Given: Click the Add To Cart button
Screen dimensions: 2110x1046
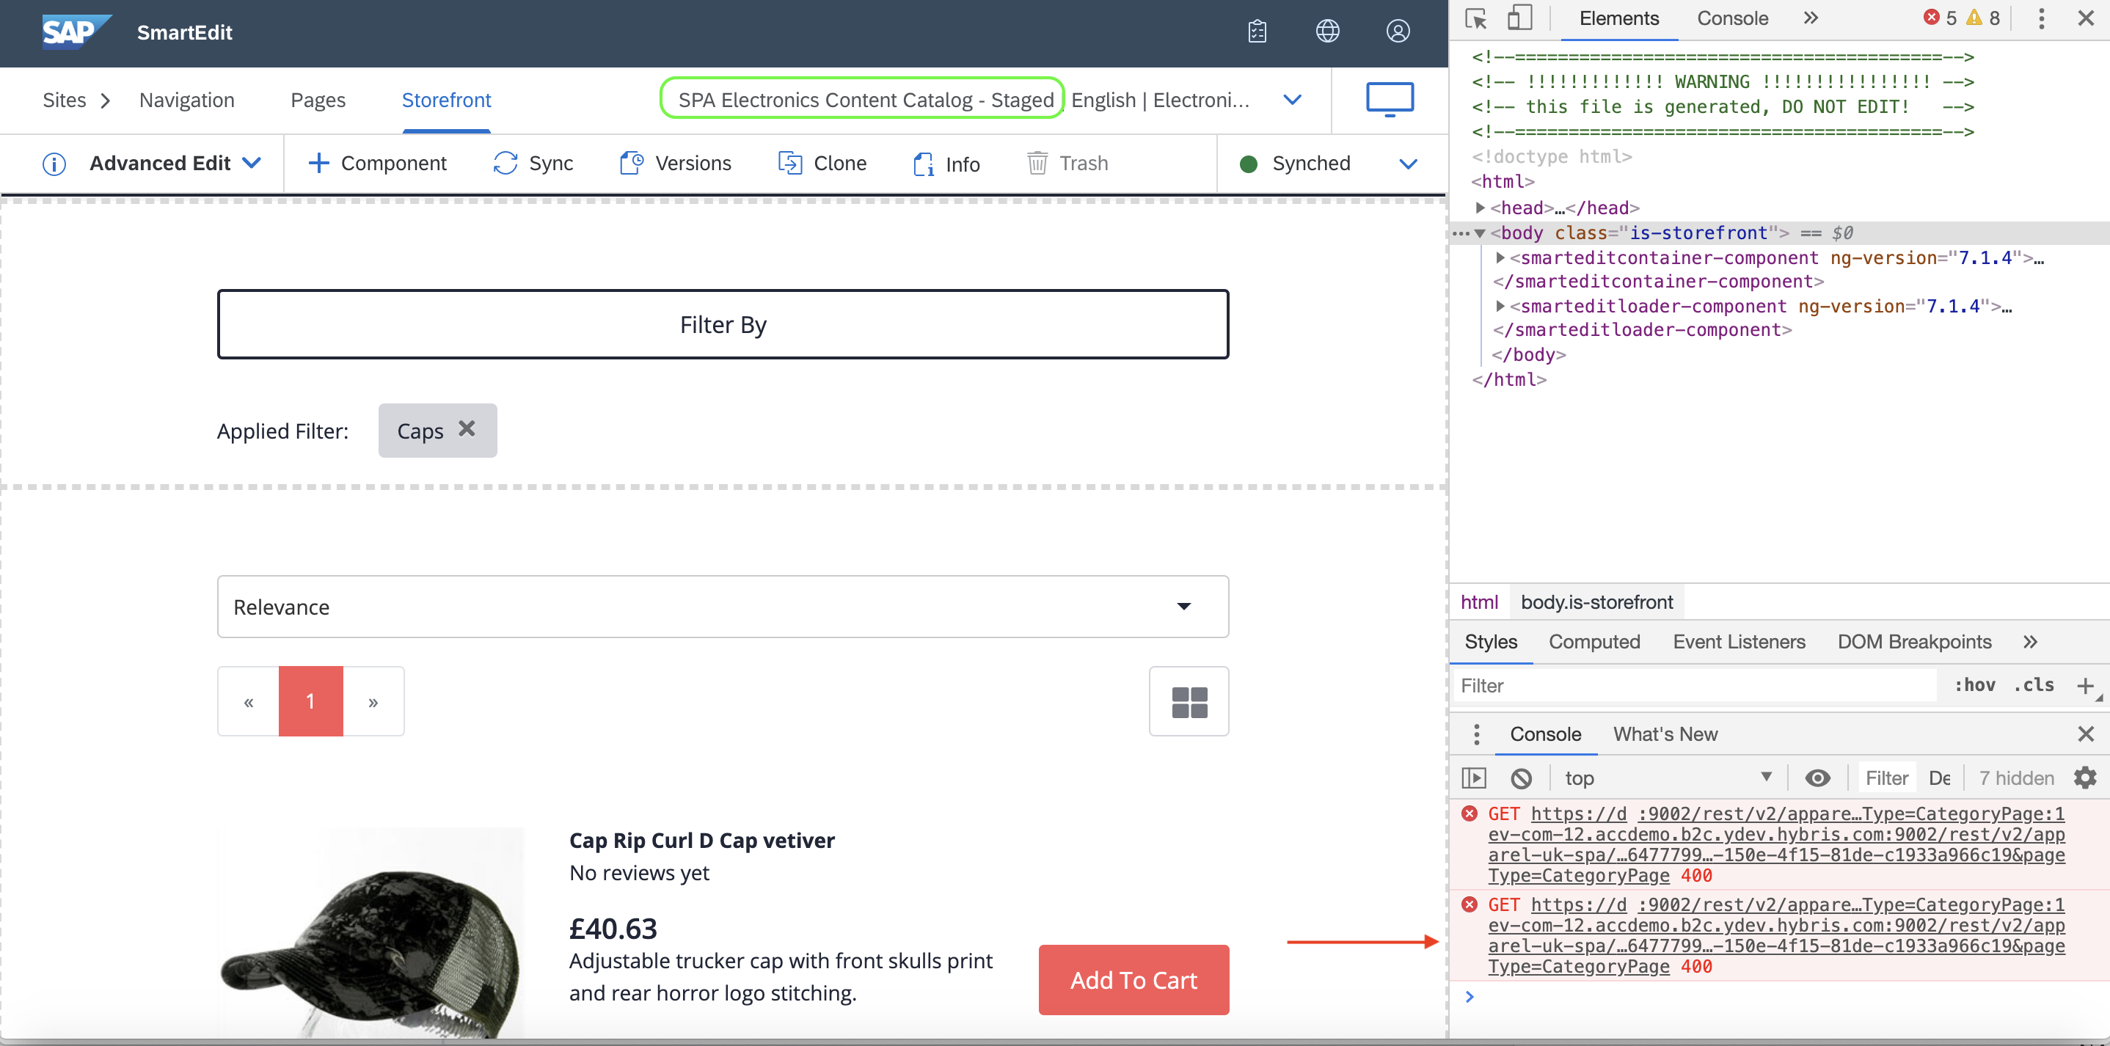Looking at the screenshot, I should click(1133, 980).
